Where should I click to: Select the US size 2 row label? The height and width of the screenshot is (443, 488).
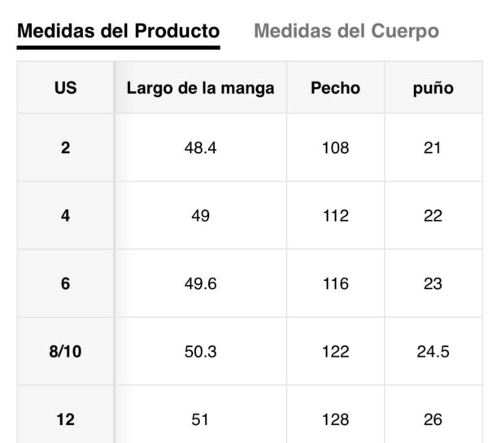coord(66,148)
